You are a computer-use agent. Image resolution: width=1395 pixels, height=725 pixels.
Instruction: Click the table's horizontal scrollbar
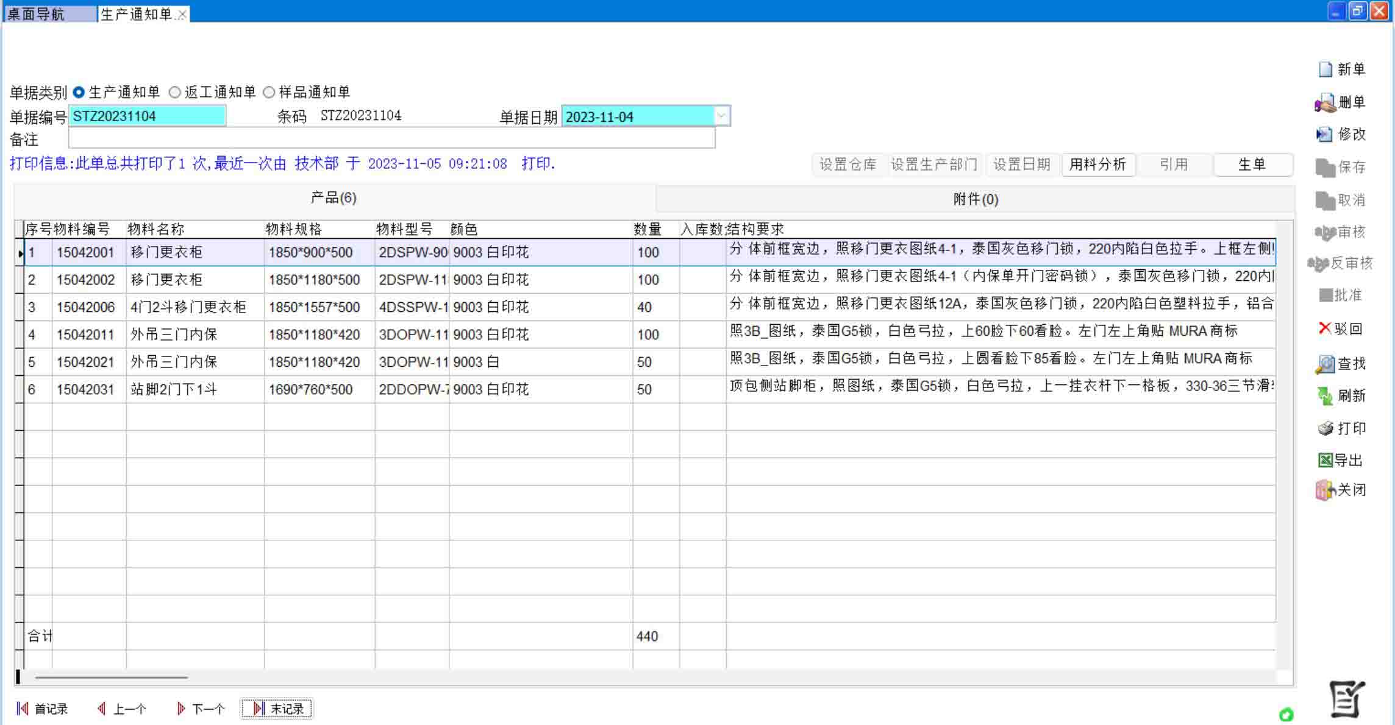pos(111,677)
